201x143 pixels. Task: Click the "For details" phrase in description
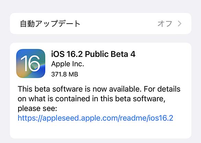tap(162, 89)
